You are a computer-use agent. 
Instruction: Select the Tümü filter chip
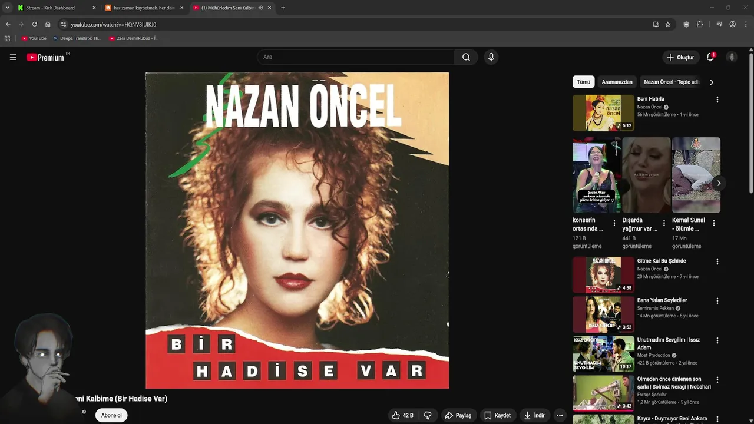[583, 82]
